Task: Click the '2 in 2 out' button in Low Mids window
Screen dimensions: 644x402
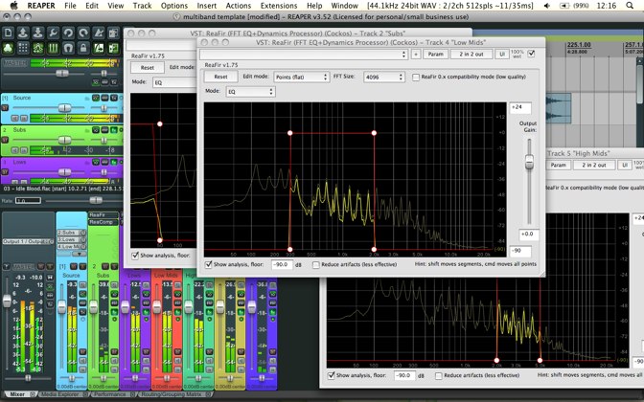Action: (x=471, y=55)
